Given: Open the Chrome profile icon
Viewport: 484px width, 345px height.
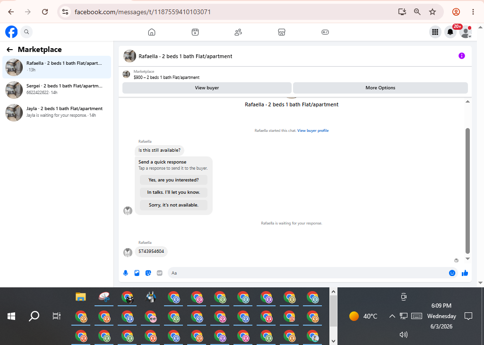Looking at the screenshot, I should click(456, 12).
